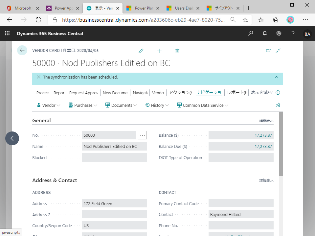Open the app launcher waffle icon

point(7,33)
